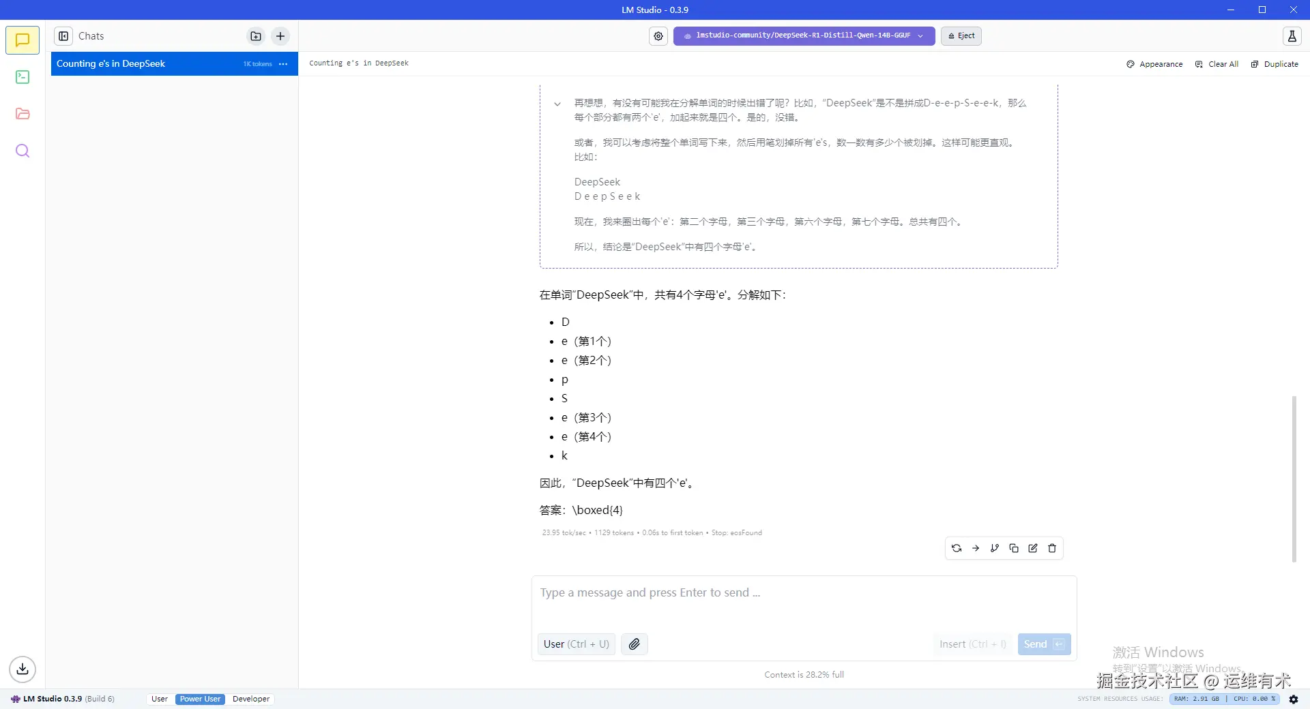Branch the conversation from this message
This screenshot has width=1310, height=709.
(994, 548)
